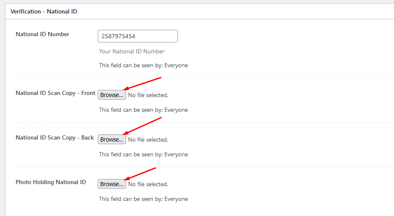Viewport: 394px width, 216px height.
Task: Click 'No file selected.' beside Back scan
Action: point(148,140)
